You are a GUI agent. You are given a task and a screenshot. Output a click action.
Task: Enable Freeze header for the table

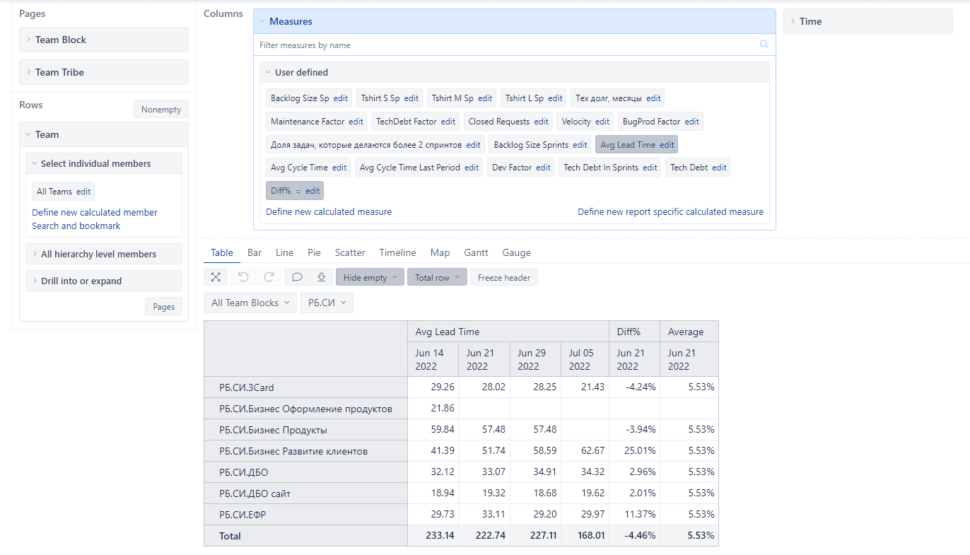503,276
